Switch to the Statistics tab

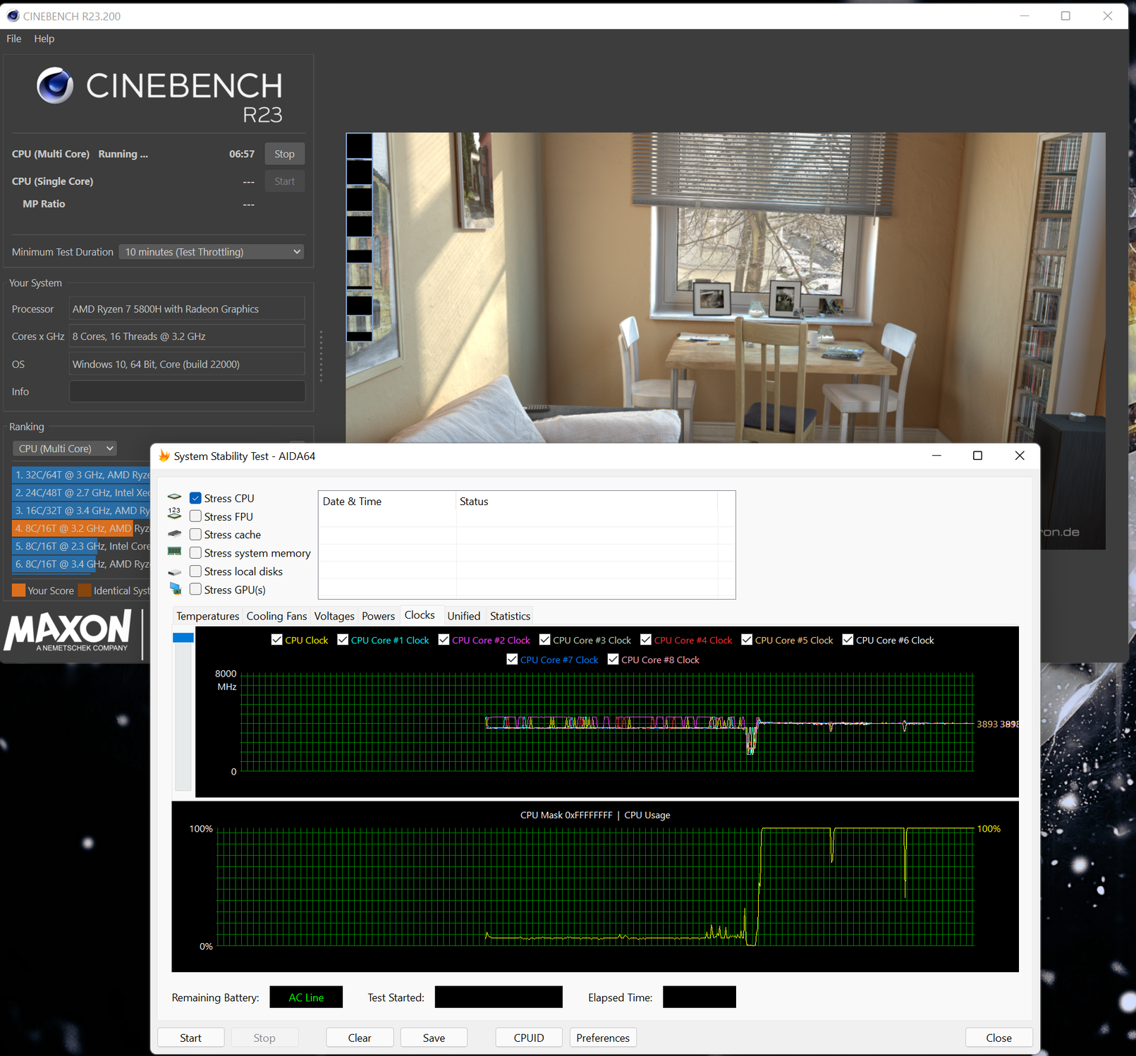pyautogui.click(x=510, y=616)
